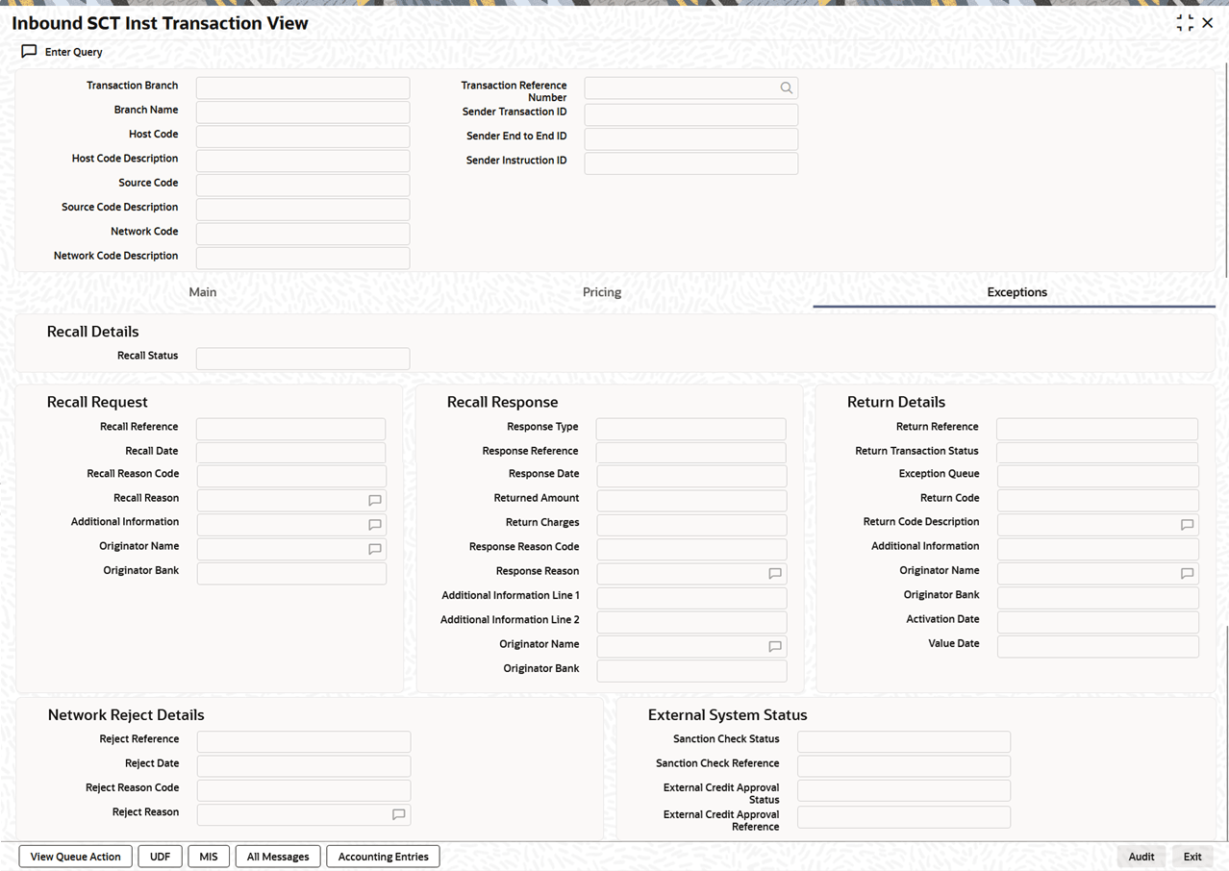Click the Exit button
This screenshot has height=871, width=1229.
[1192, 857]
